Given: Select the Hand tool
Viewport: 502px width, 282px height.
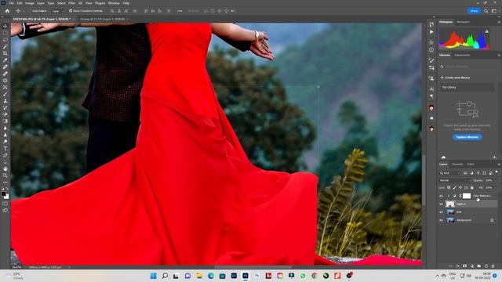Looking at the screenshot, I should (5, 168).
